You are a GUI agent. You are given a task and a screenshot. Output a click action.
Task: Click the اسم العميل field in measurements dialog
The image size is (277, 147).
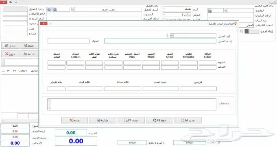point(160,41)
